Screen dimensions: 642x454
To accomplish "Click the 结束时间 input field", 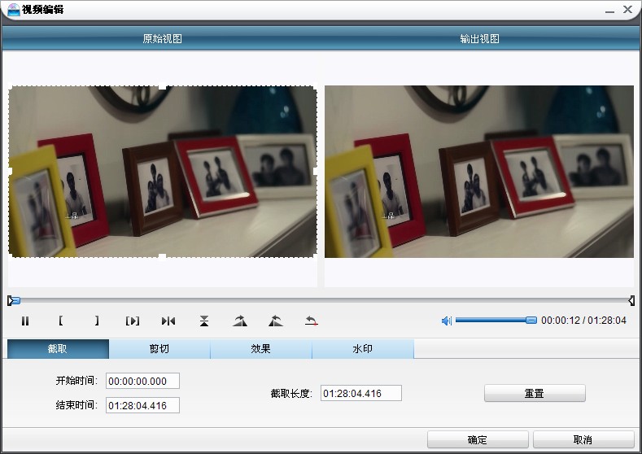I will [142, 405].
